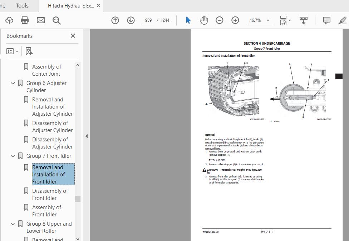Viewport: 349px width, 241px height.
Task: Click bookmark icon beside Group 7 Front Idler
Action: (x=20, y=156)
